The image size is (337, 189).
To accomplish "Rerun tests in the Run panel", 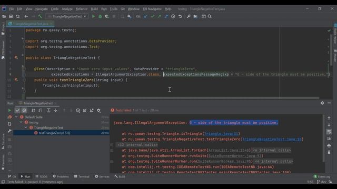I will (9, 110).
